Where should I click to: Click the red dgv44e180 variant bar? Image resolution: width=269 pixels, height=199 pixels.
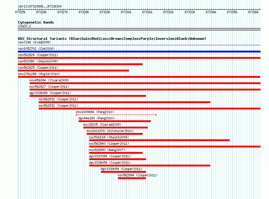coord(115,121)
